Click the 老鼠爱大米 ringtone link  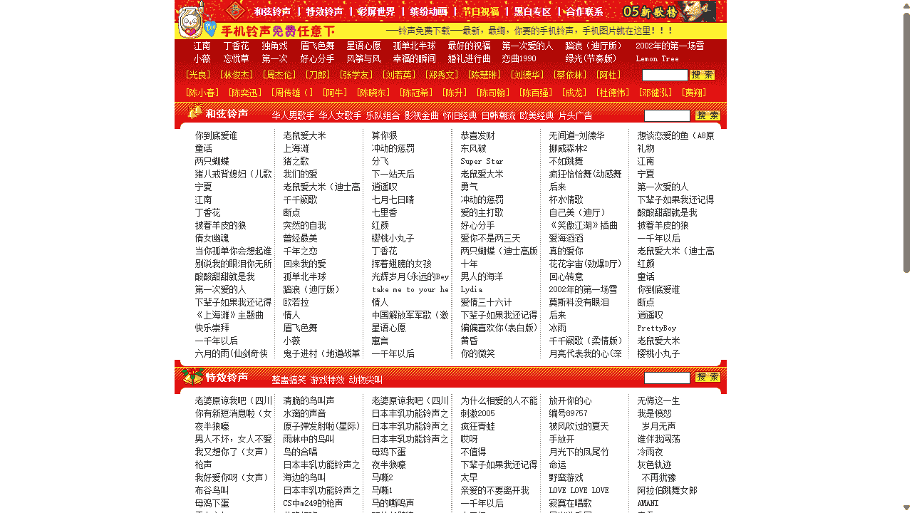[x=304, y=135]
